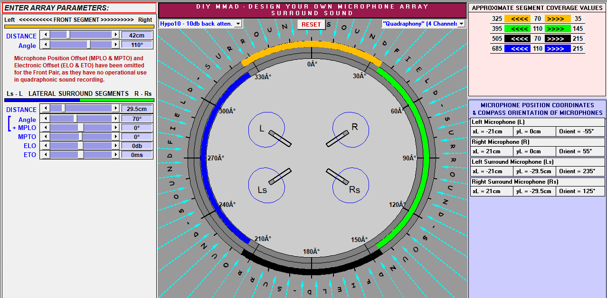Click right arrow of MPLO slider
The width and height of the screenshot is (607, 298).
pos(115,128)
